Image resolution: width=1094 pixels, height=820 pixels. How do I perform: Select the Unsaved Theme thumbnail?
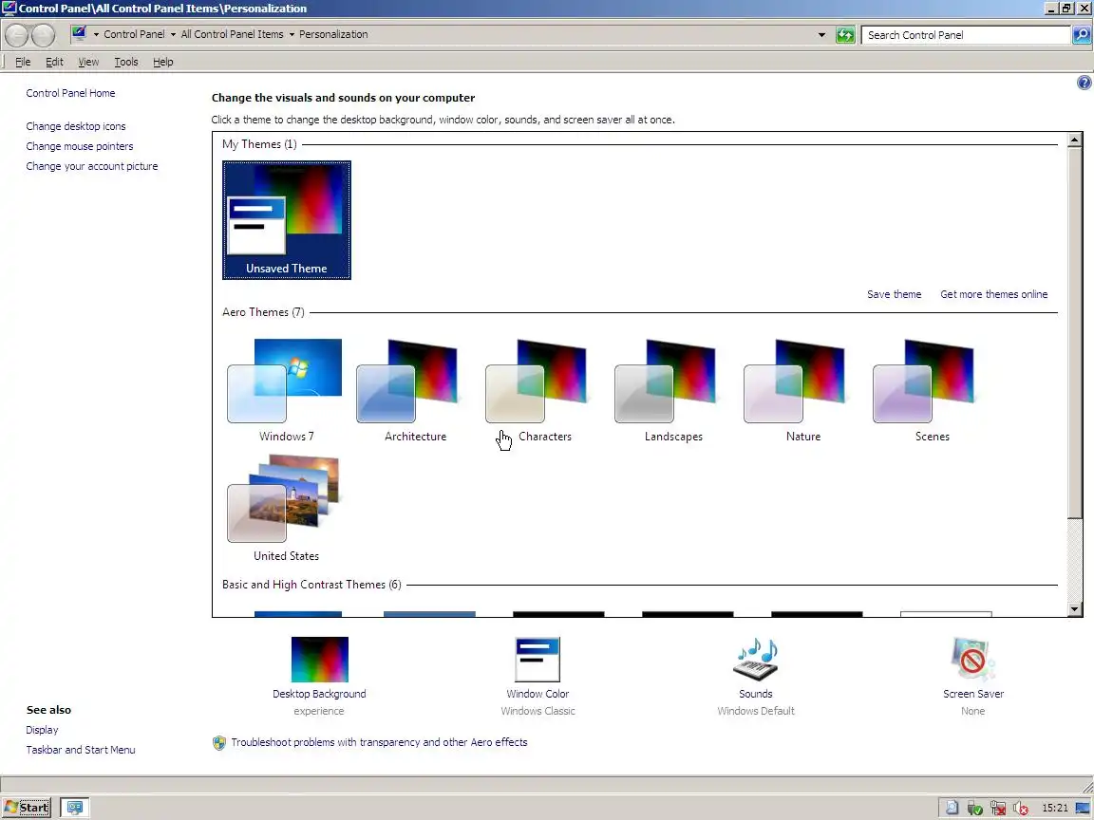click(286, 220)
